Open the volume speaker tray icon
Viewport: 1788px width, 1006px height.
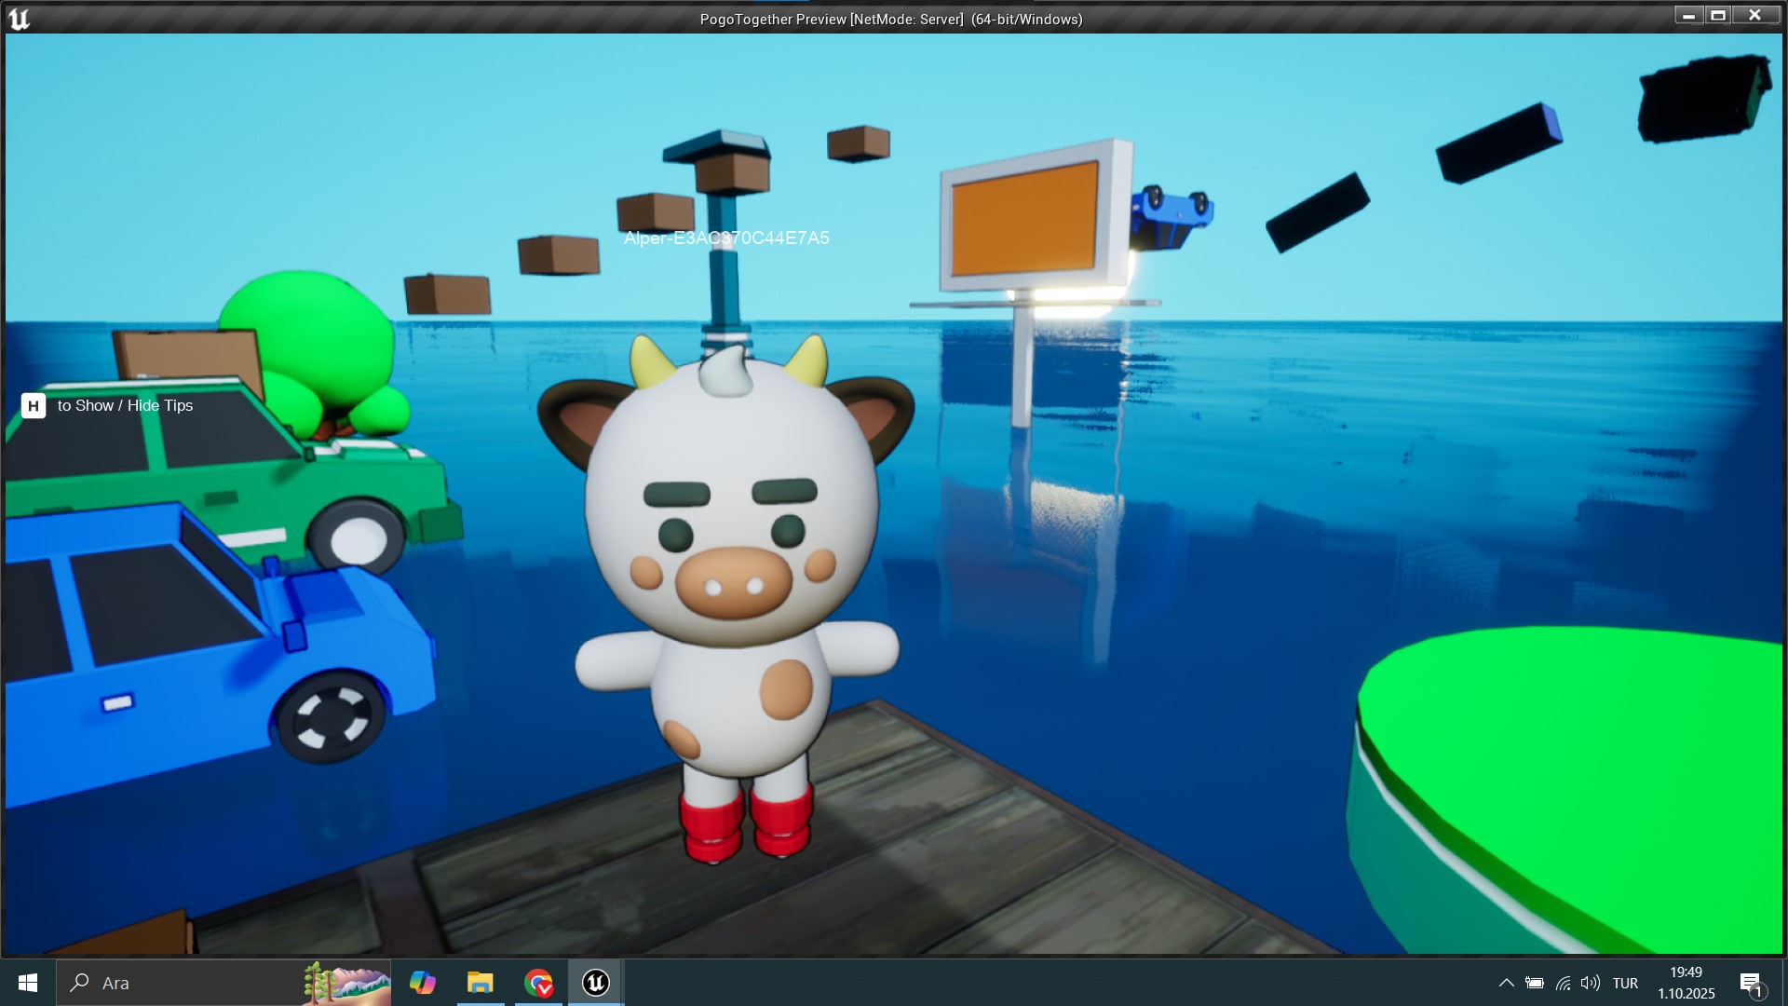1591,983
